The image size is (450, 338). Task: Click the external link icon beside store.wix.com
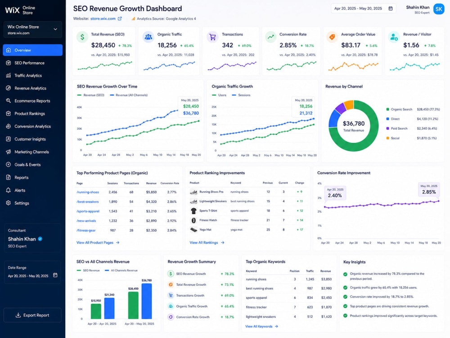pos(120,18)
